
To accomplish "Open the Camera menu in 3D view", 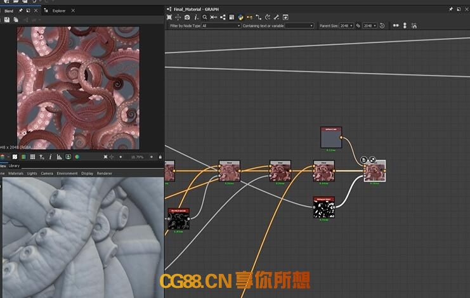I will [47, 173].
